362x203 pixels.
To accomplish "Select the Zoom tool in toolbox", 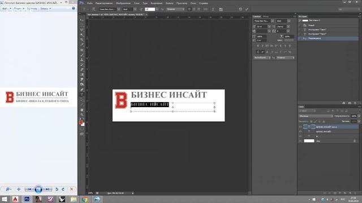I will pos(81,114).
